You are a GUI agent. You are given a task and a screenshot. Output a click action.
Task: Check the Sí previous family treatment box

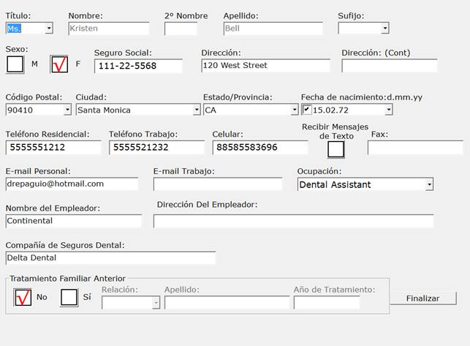click(69, 297)
